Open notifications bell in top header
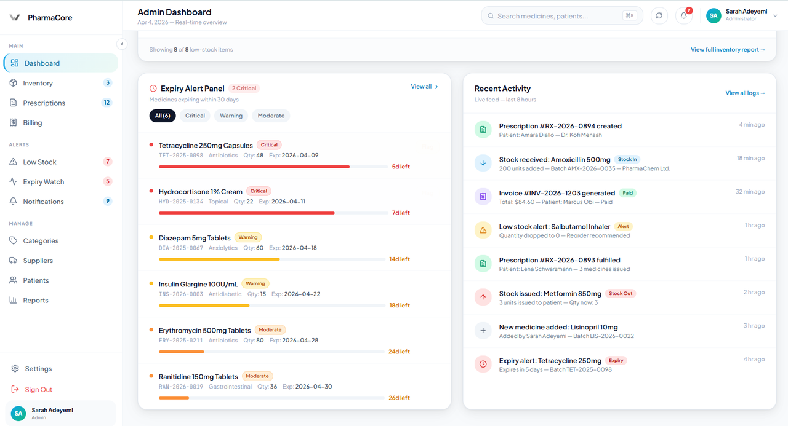The width and height of the screenshot is (788, 426). click(684, 16)
